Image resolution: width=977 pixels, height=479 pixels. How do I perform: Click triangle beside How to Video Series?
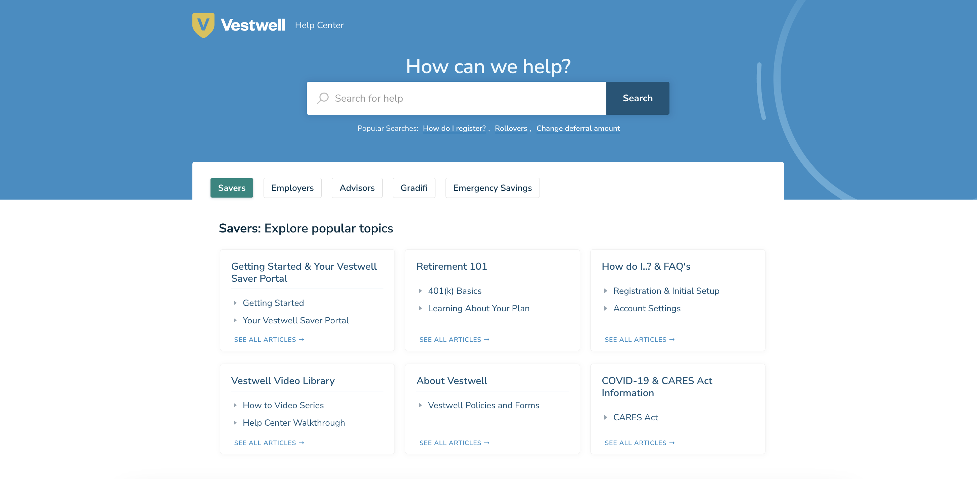point(235,405)
